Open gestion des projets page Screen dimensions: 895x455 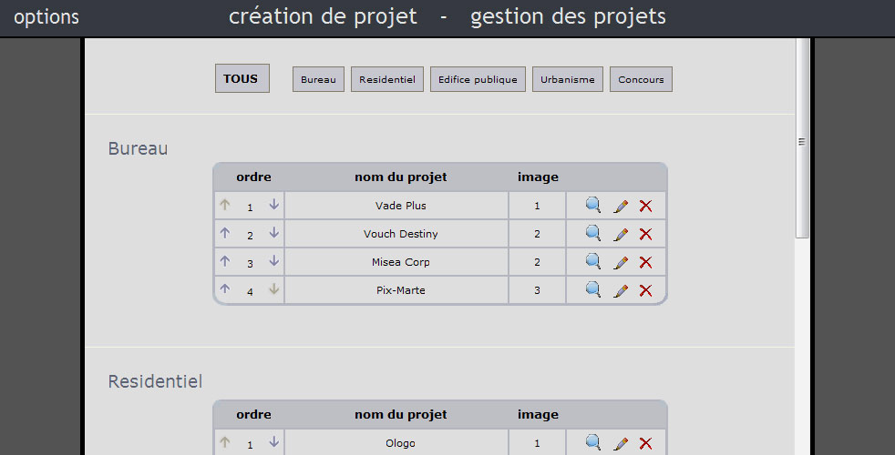click(568, 16)
